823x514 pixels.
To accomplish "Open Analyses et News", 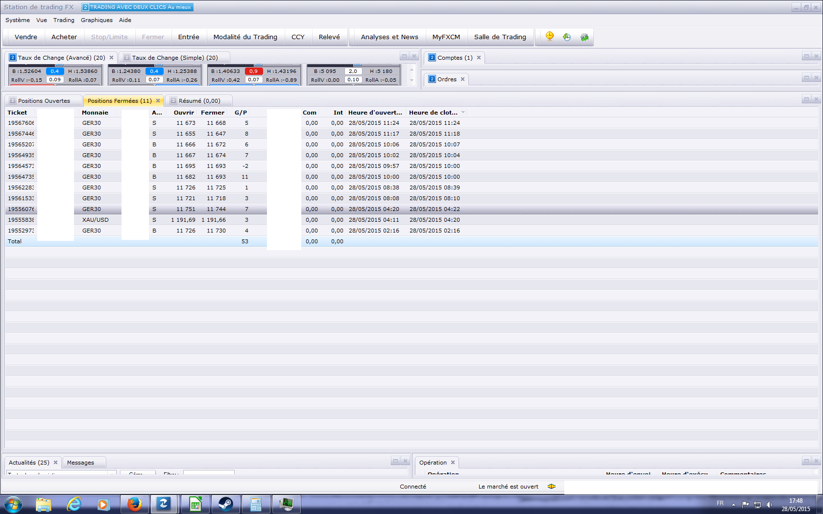I will click(x=389, y=37).
